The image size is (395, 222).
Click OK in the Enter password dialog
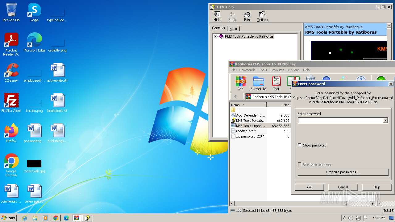tap(309, 187)
